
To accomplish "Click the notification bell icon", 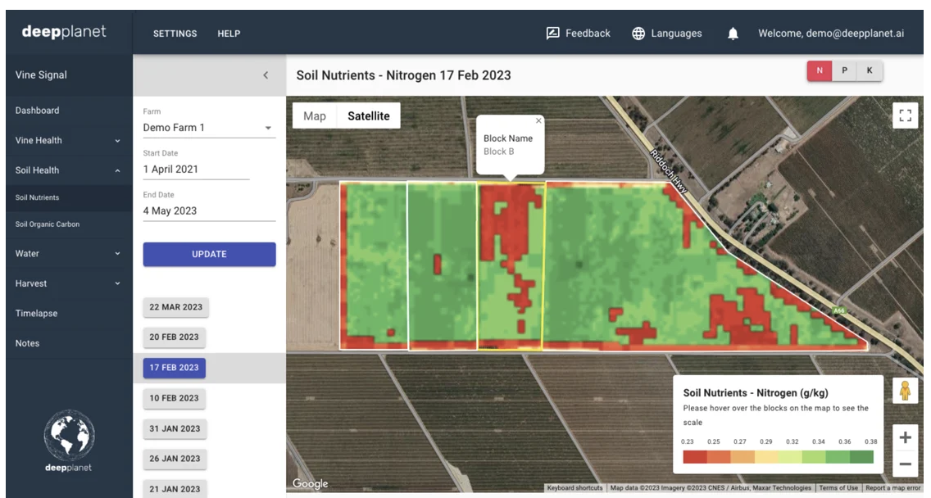I will coord(733,34).
